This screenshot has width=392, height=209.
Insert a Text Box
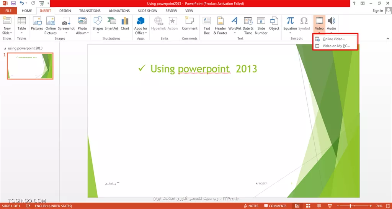[207, 26]
